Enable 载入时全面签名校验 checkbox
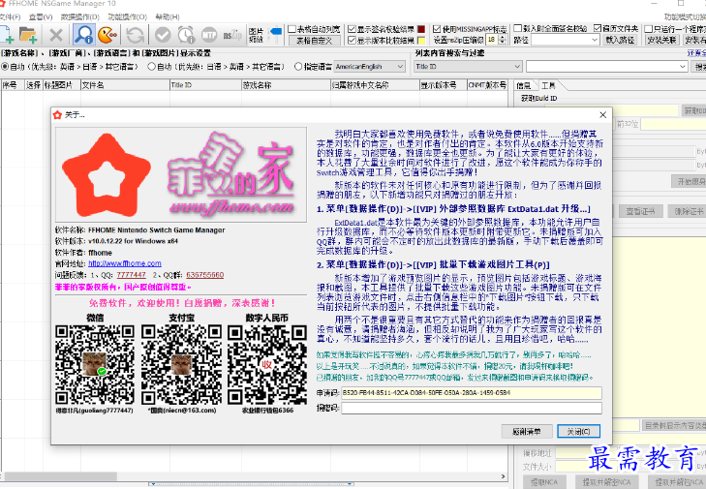This screenshot has width=706, height=489. point(518,28)
